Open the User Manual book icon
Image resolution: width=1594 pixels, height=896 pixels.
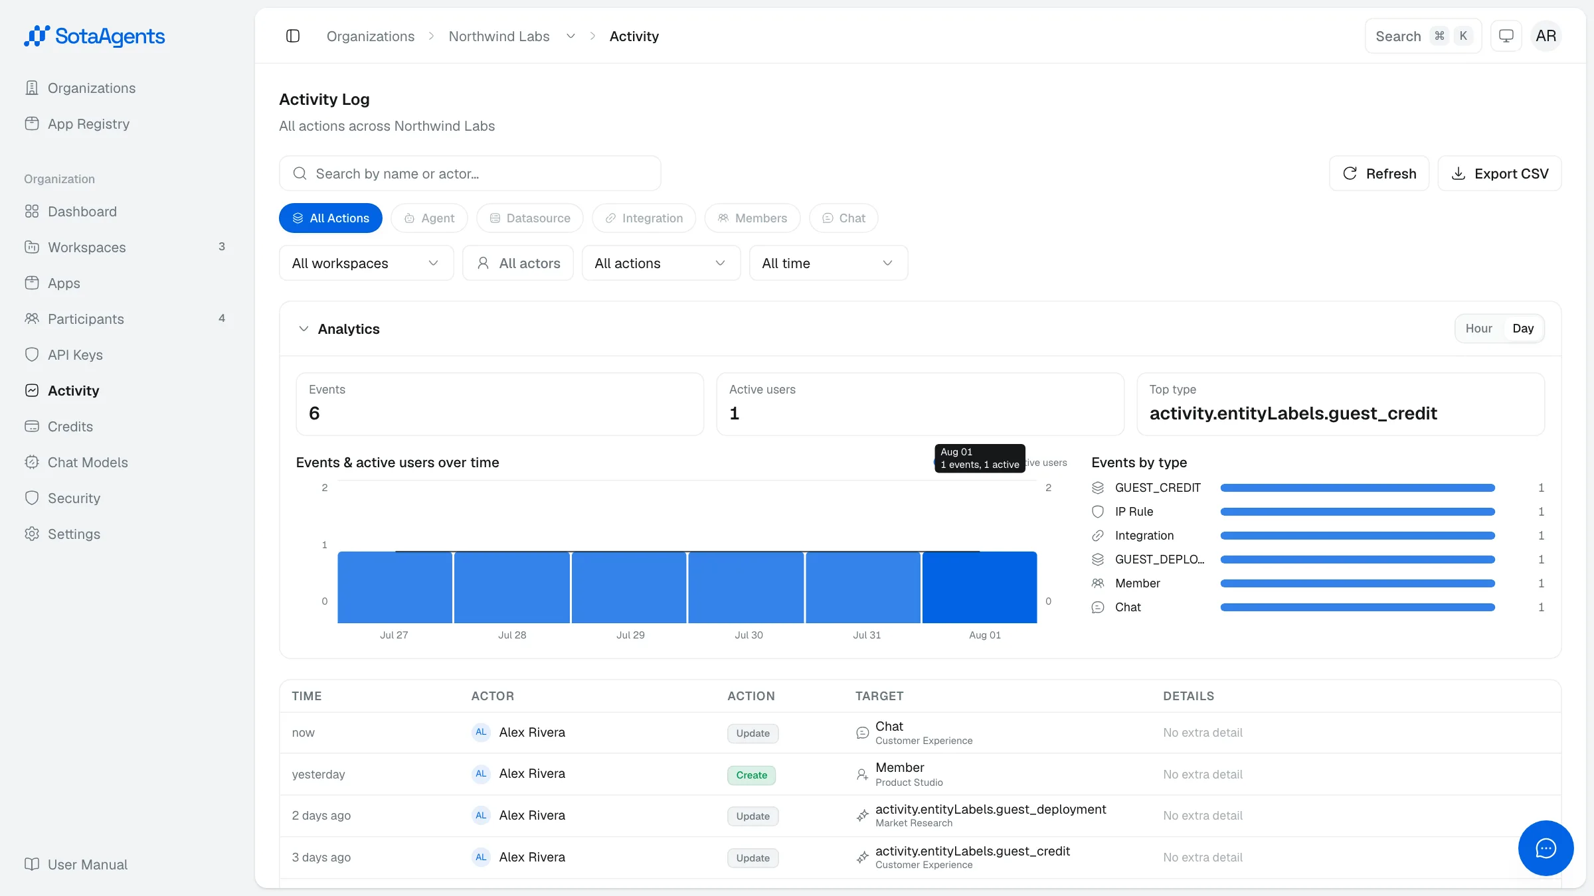click(x=32, y=864)
